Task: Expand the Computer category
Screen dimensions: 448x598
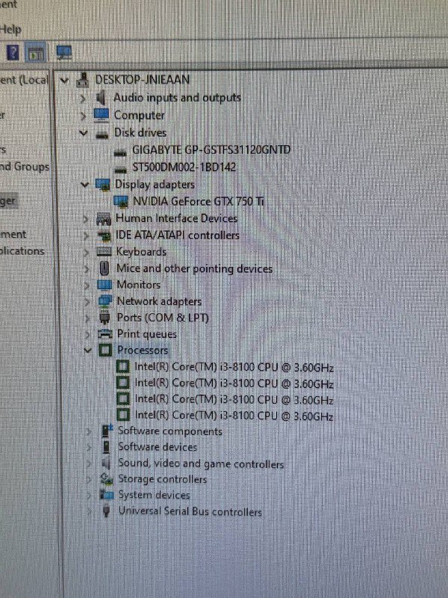Action: pos(83,116)
